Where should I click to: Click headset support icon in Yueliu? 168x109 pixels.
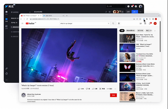pyautogui.click(x=136, y=6)
